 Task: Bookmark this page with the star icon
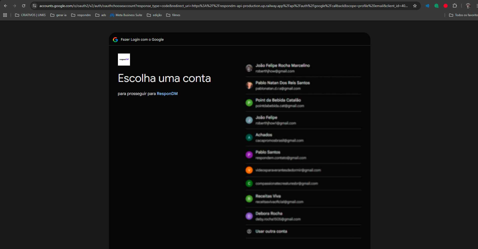click(415, 6)
